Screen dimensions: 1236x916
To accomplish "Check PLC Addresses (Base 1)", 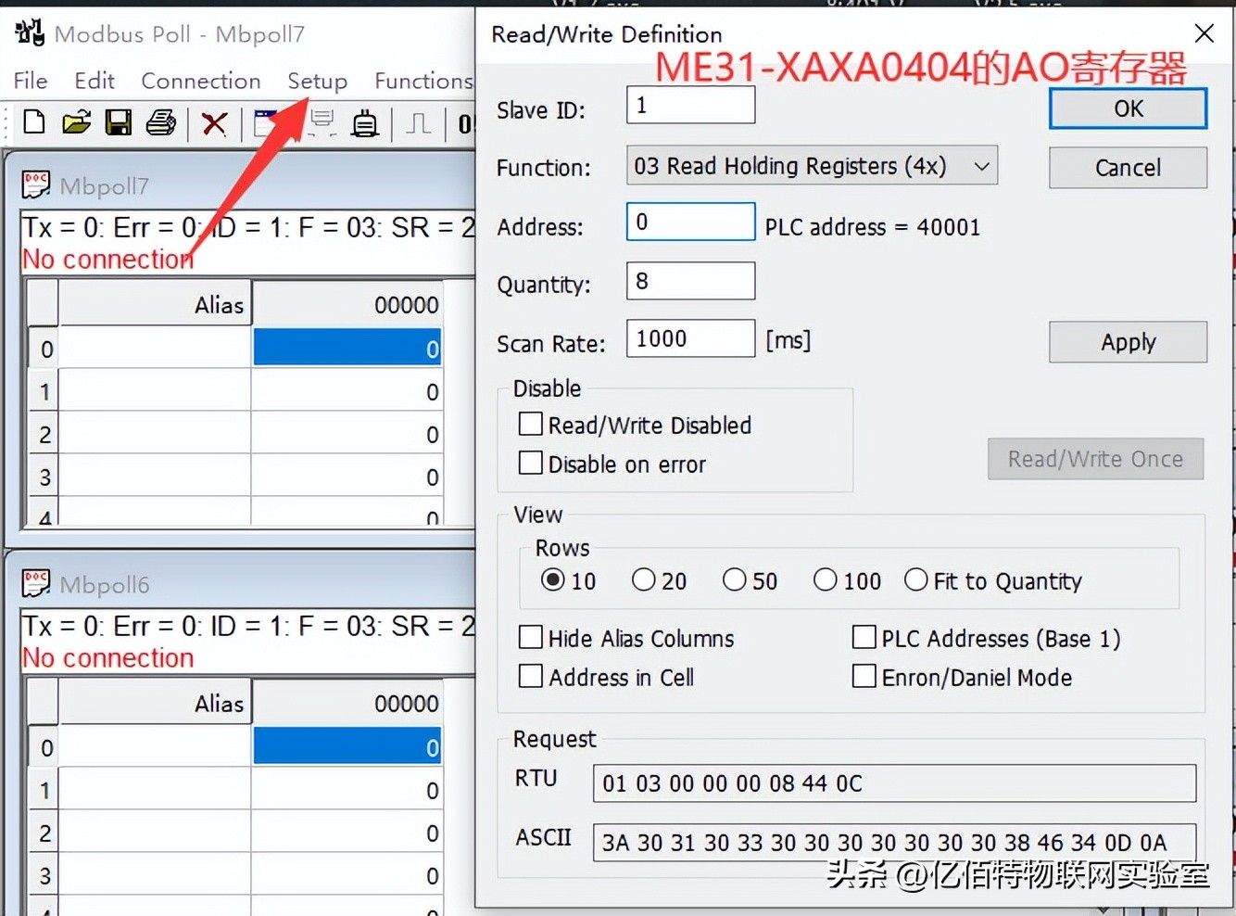I will pyautogui.click(x=864, y=637).
